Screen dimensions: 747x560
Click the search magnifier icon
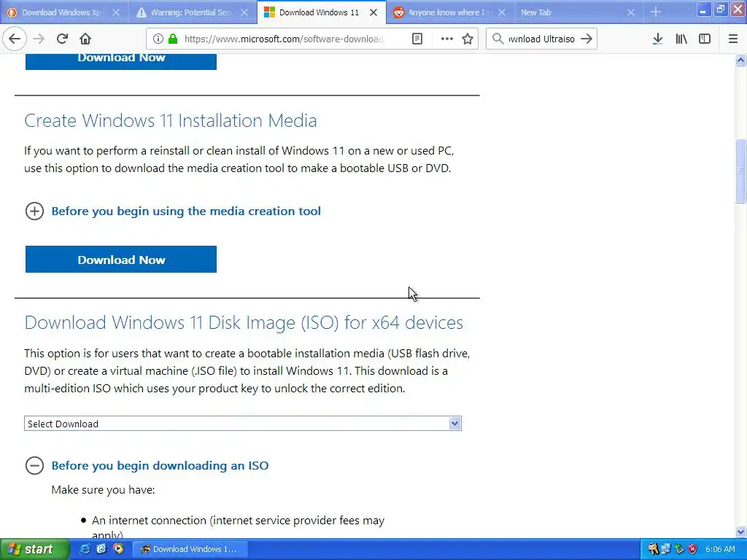click(x=498, y=39)
